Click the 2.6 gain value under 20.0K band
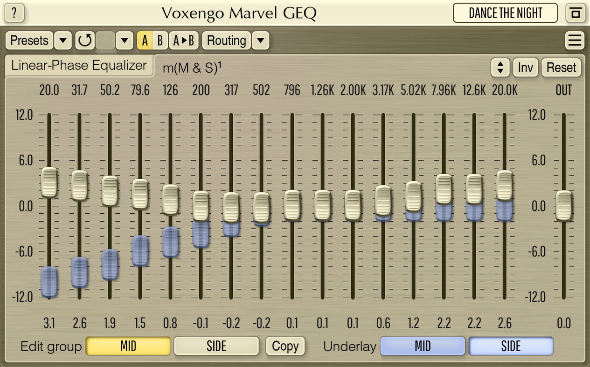 [x=505, y=323]
